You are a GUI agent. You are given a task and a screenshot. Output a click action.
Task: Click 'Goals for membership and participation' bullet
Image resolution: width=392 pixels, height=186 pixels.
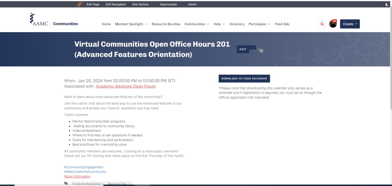tap(103, 140)
